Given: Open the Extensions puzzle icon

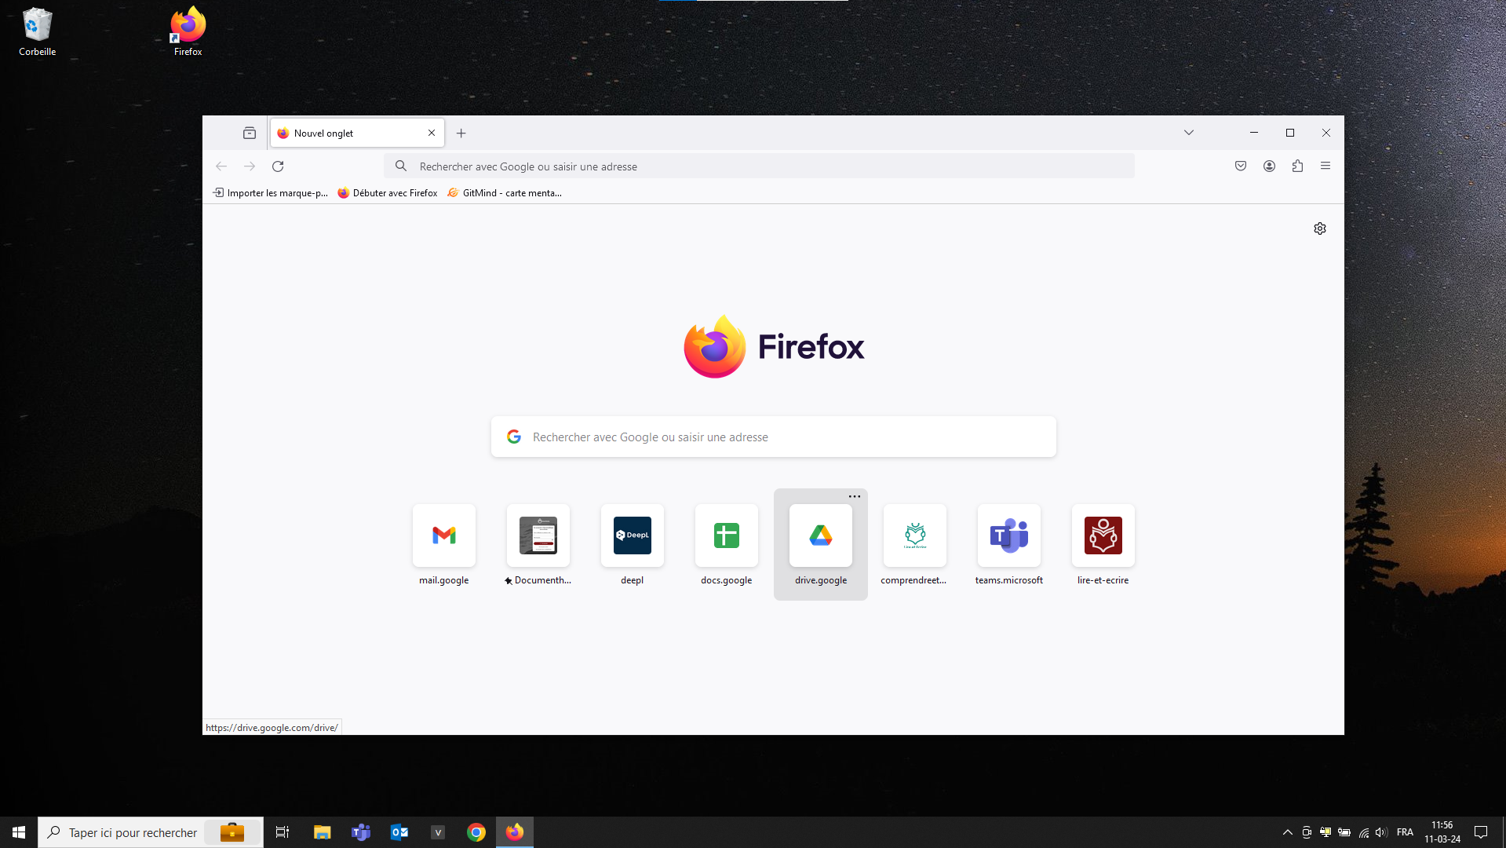Looking at the screenshot, I should pos(1297,166).
